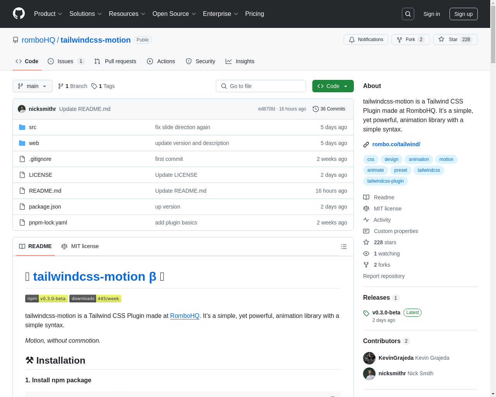Click the fork icon in Fork button
The height and width of the screenshot is (397, 496).
400,40
